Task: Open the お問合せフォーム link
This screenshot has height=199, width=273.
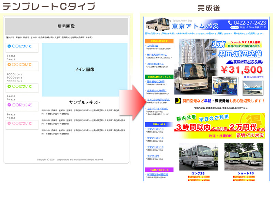Action: (x=155, y=64)
